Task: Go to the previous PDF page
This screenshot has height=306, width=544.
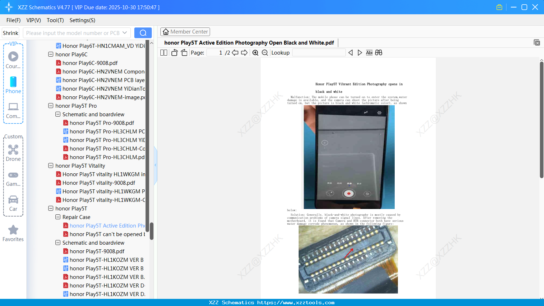Action: click(235, 53)
